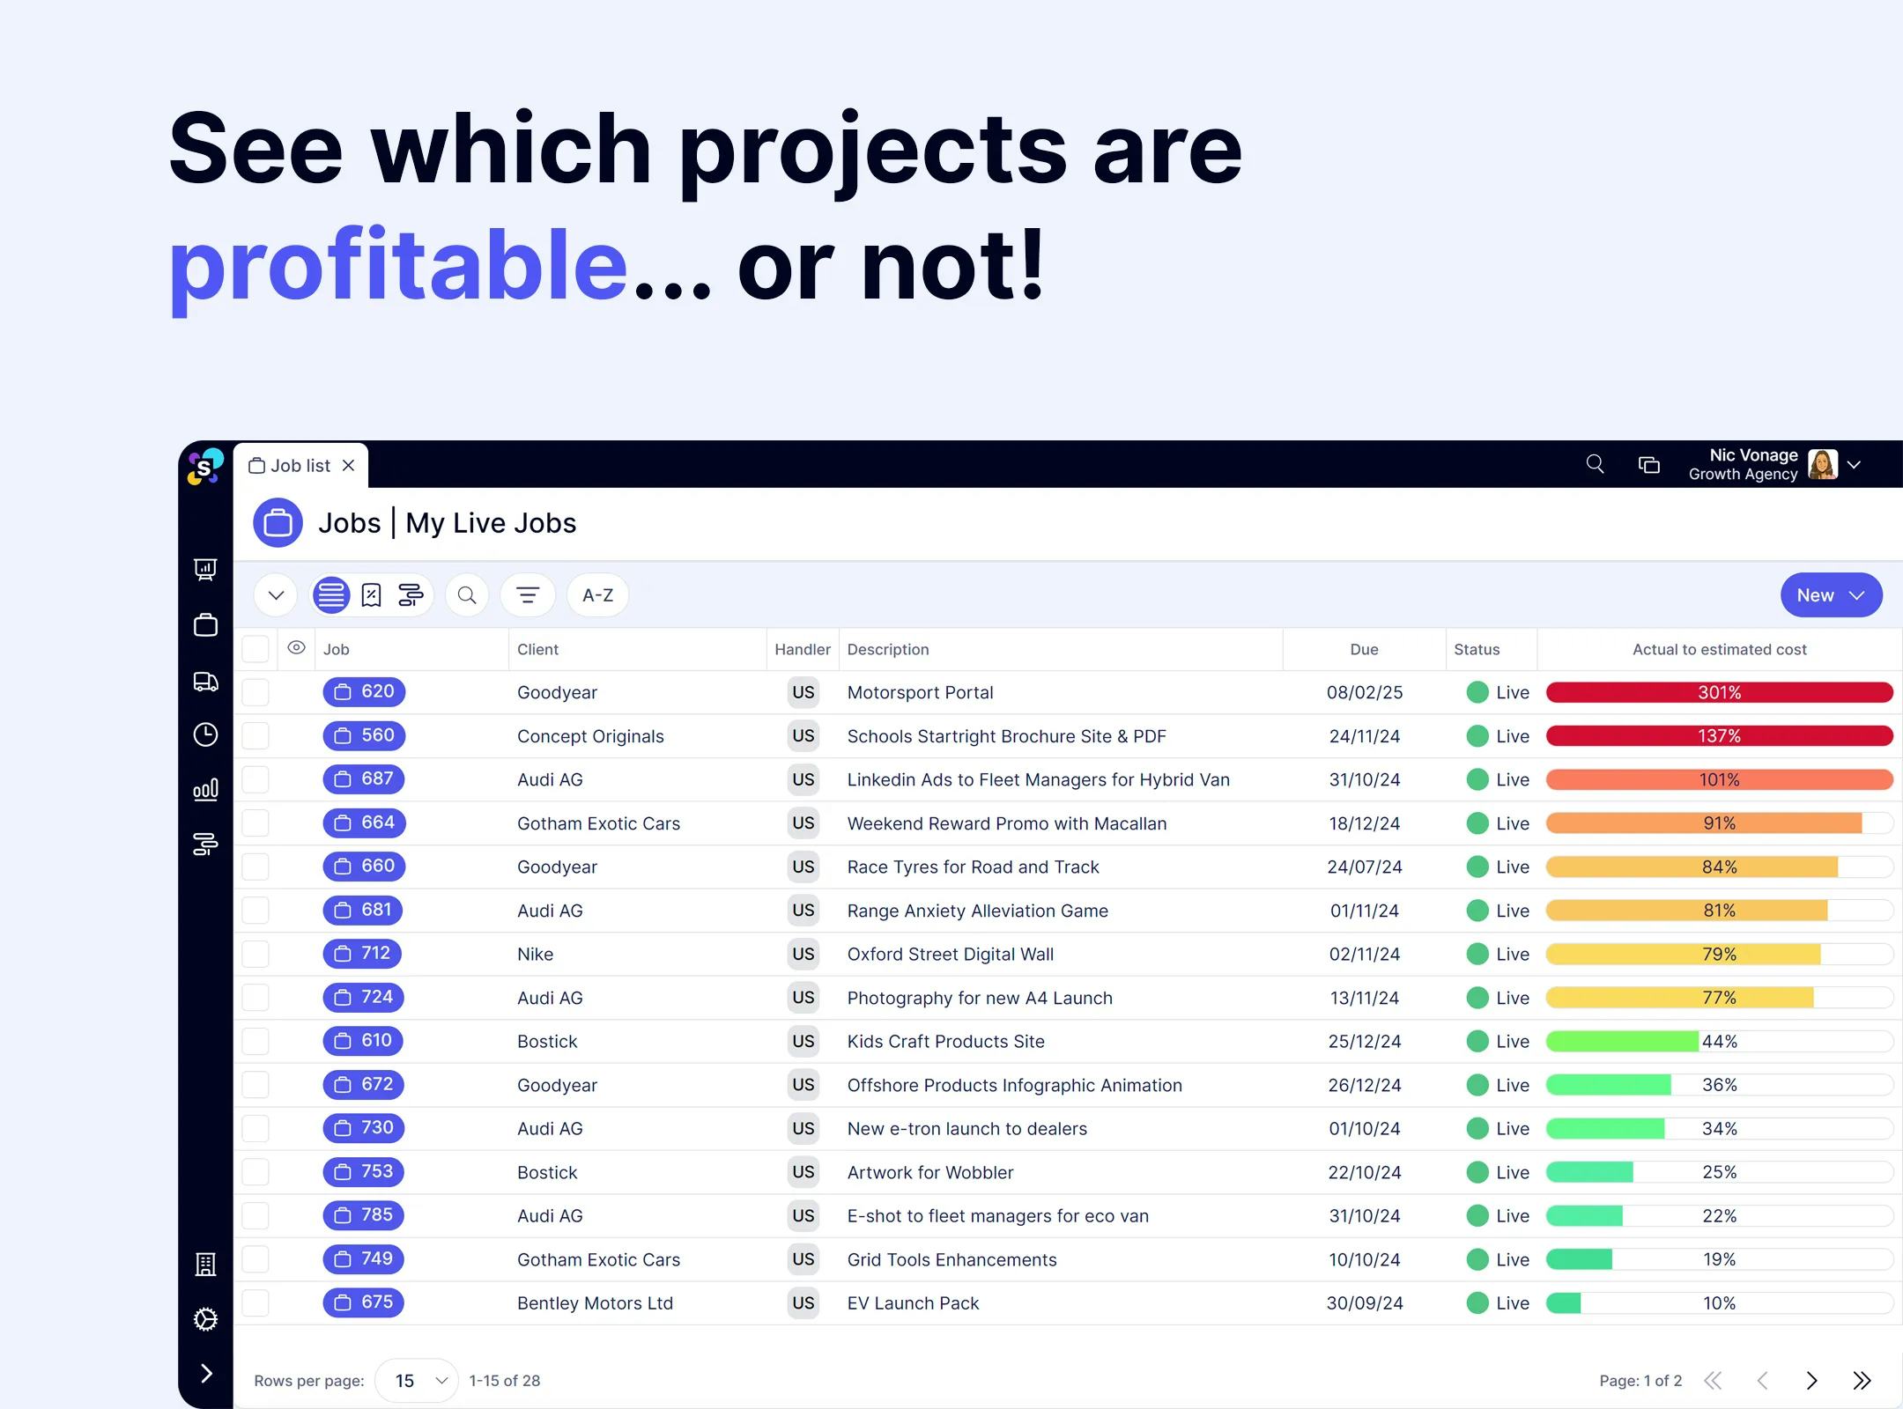
Task: Open the presentation dashboard sidebar icon
Action: 205,570
